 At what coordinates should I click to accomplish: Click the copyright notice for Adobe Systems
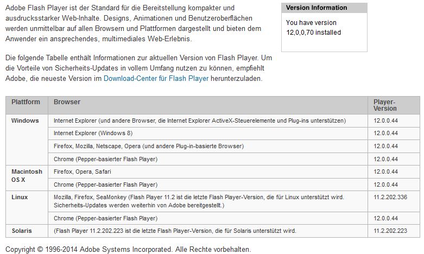[x=128, y=249]
